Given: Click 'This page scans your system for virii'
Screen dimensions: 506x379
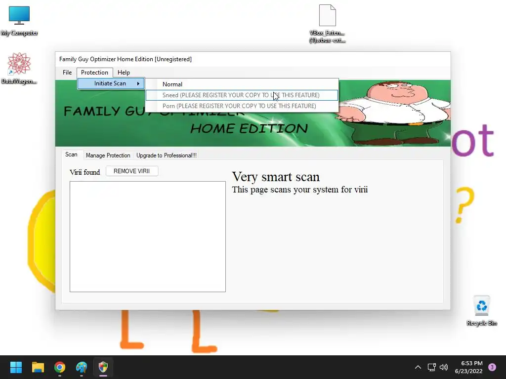Looking at the screenshot, I should 300,189.
